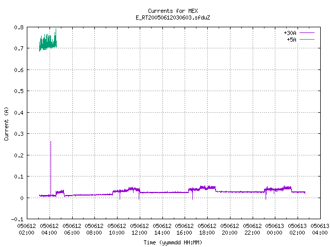Click the 050612 20:00 time label
This screenshot has width=330, height=247.
tap(229, 230)
